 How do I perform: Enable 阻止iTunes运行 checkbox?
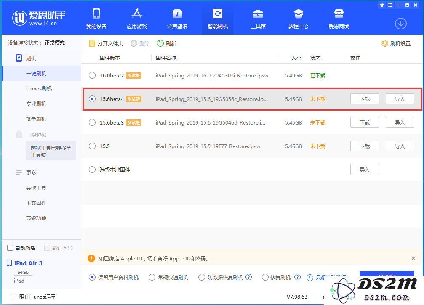pyautogui.click(x=13, y=297)
